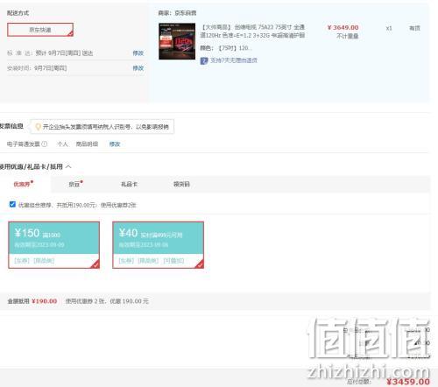Click 修改 next to 标准达 delivery date

coord(138,53)
